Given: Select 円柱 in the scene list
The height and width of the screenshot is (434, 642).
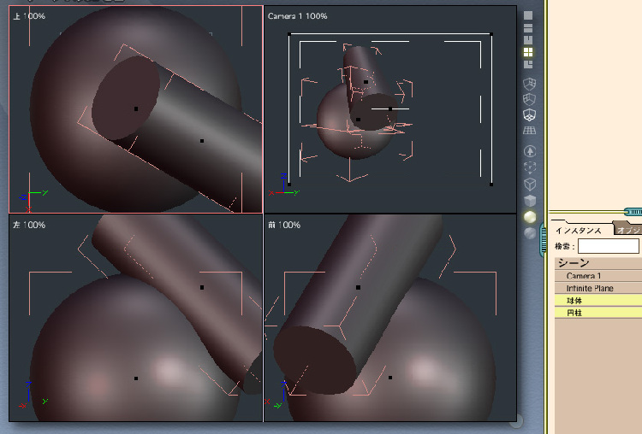Looking at the screenshot, I should 574,314.
